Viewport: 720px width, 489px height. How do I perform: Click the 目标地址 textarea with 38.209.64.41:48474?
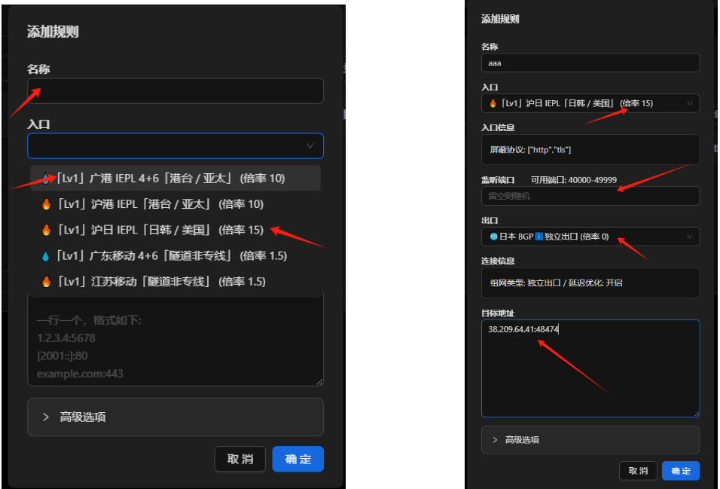coord(590,368)
